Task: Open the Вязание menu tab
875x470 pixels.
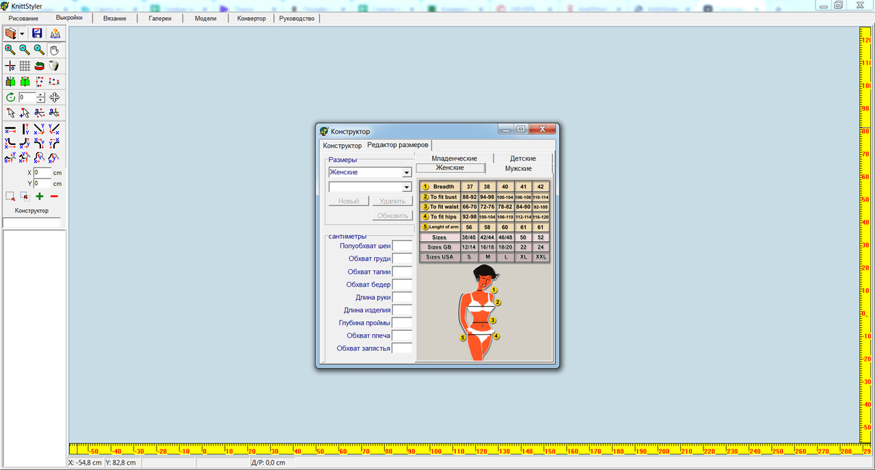Action: (x=115, y=18)
